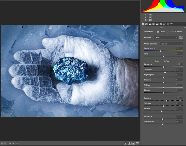This screenshot has height=146, width=186.
Task: Click the zoom in plus icon
Action: click(x=5, y=144)
